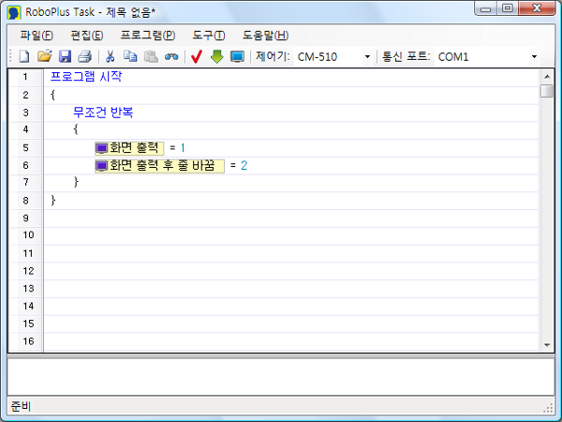The image size is (562, 422).
Task: Open the 도움말(H) menu
Action: tap(265, 36)
